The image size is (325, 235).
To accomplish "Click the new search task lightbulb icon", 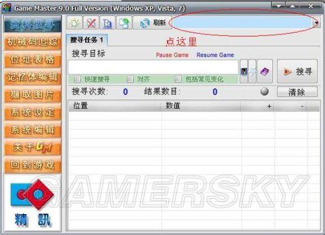I will pos(75,23).
